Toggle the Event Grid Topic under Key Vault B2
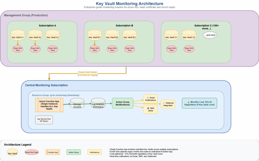The image size is (259, 161). point(112,49)
